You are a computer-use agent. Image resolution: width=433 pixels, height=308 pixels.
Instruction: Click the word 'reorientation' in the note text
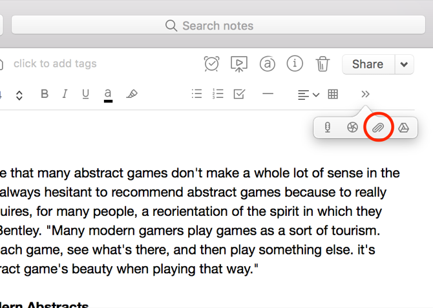[x=190, y=211]
